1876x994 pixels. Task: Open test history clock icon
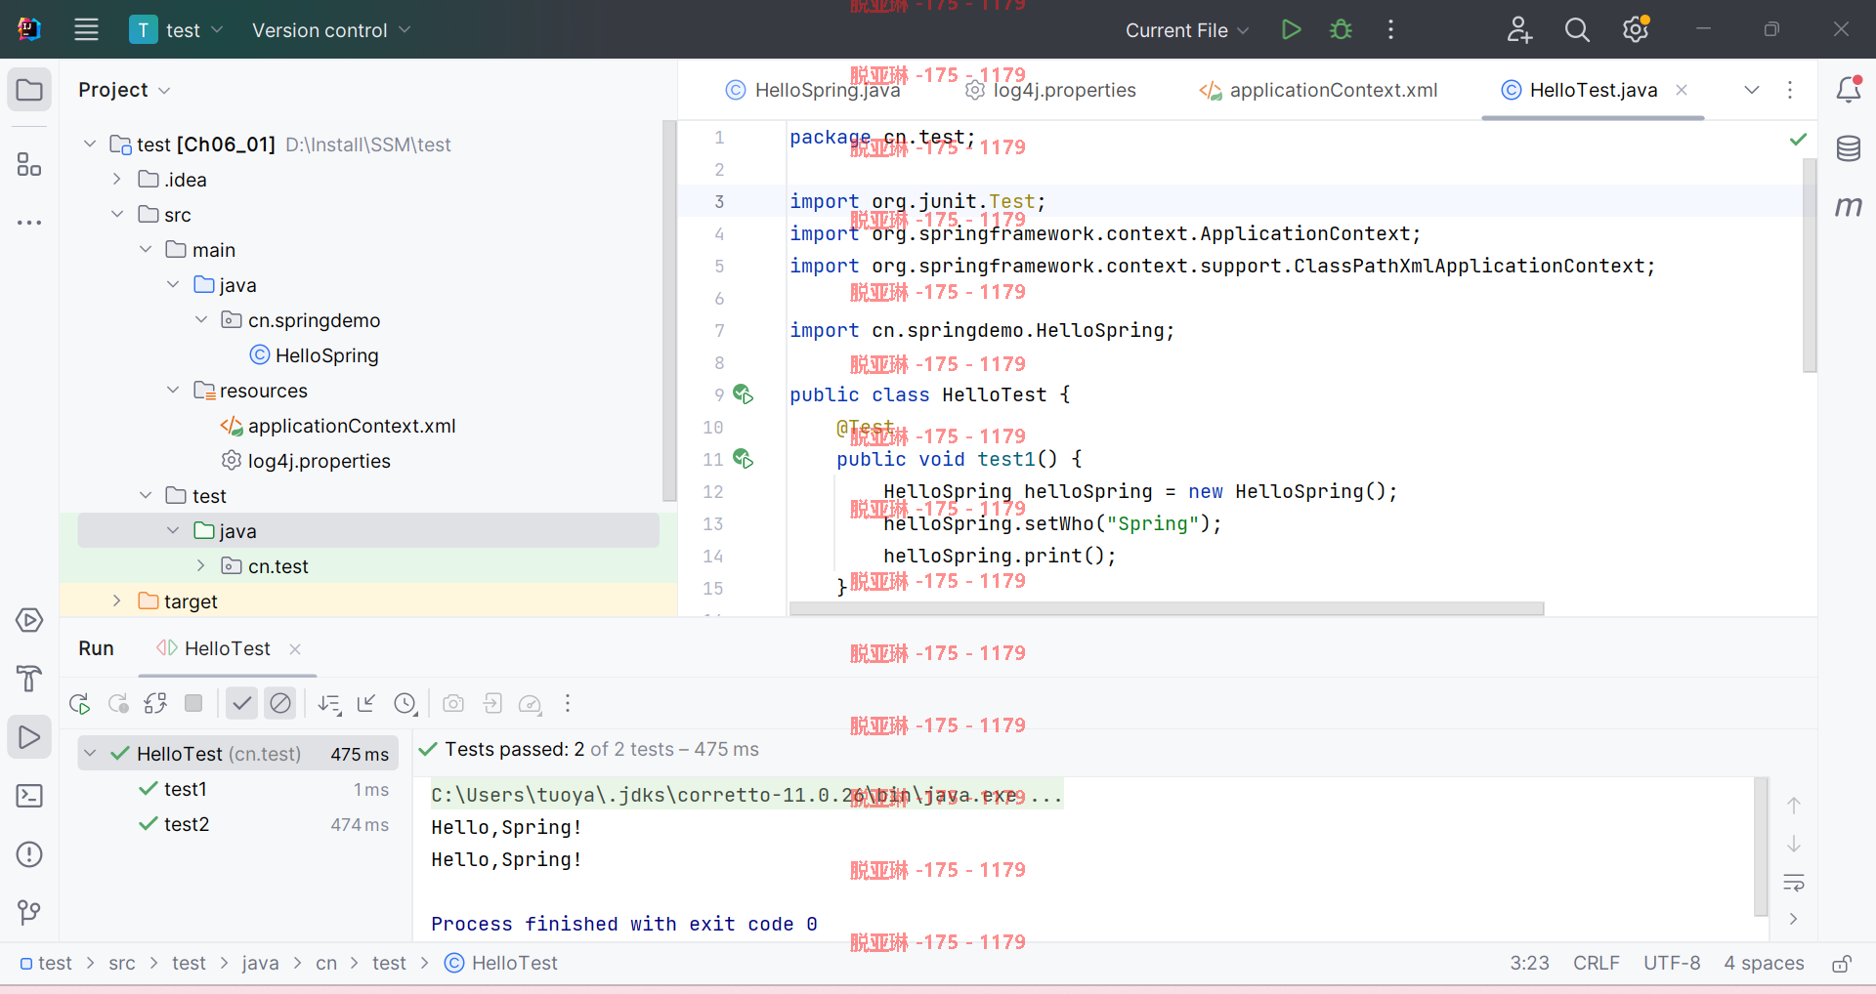405,703
